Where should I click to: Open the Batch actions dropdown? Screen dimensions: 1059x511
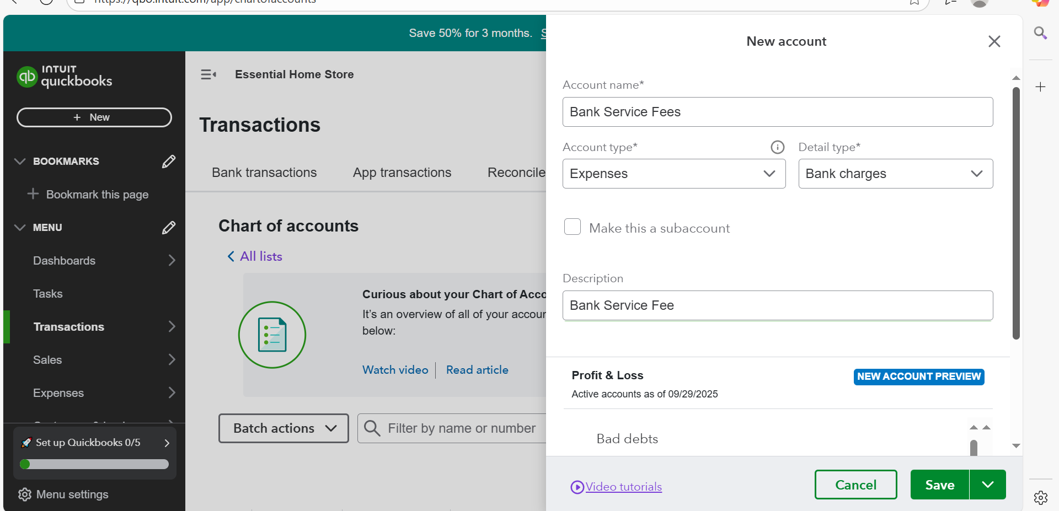(284, 428)
